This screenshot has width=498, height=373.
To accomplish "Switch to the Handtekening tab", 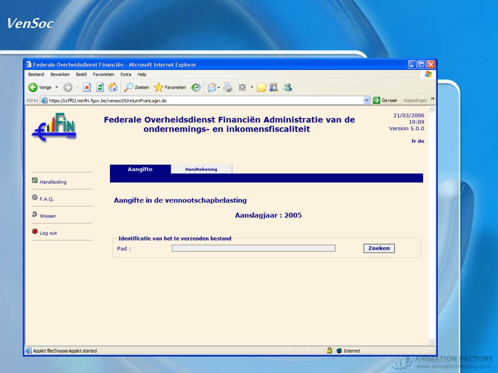I will (x=201, y=170).
